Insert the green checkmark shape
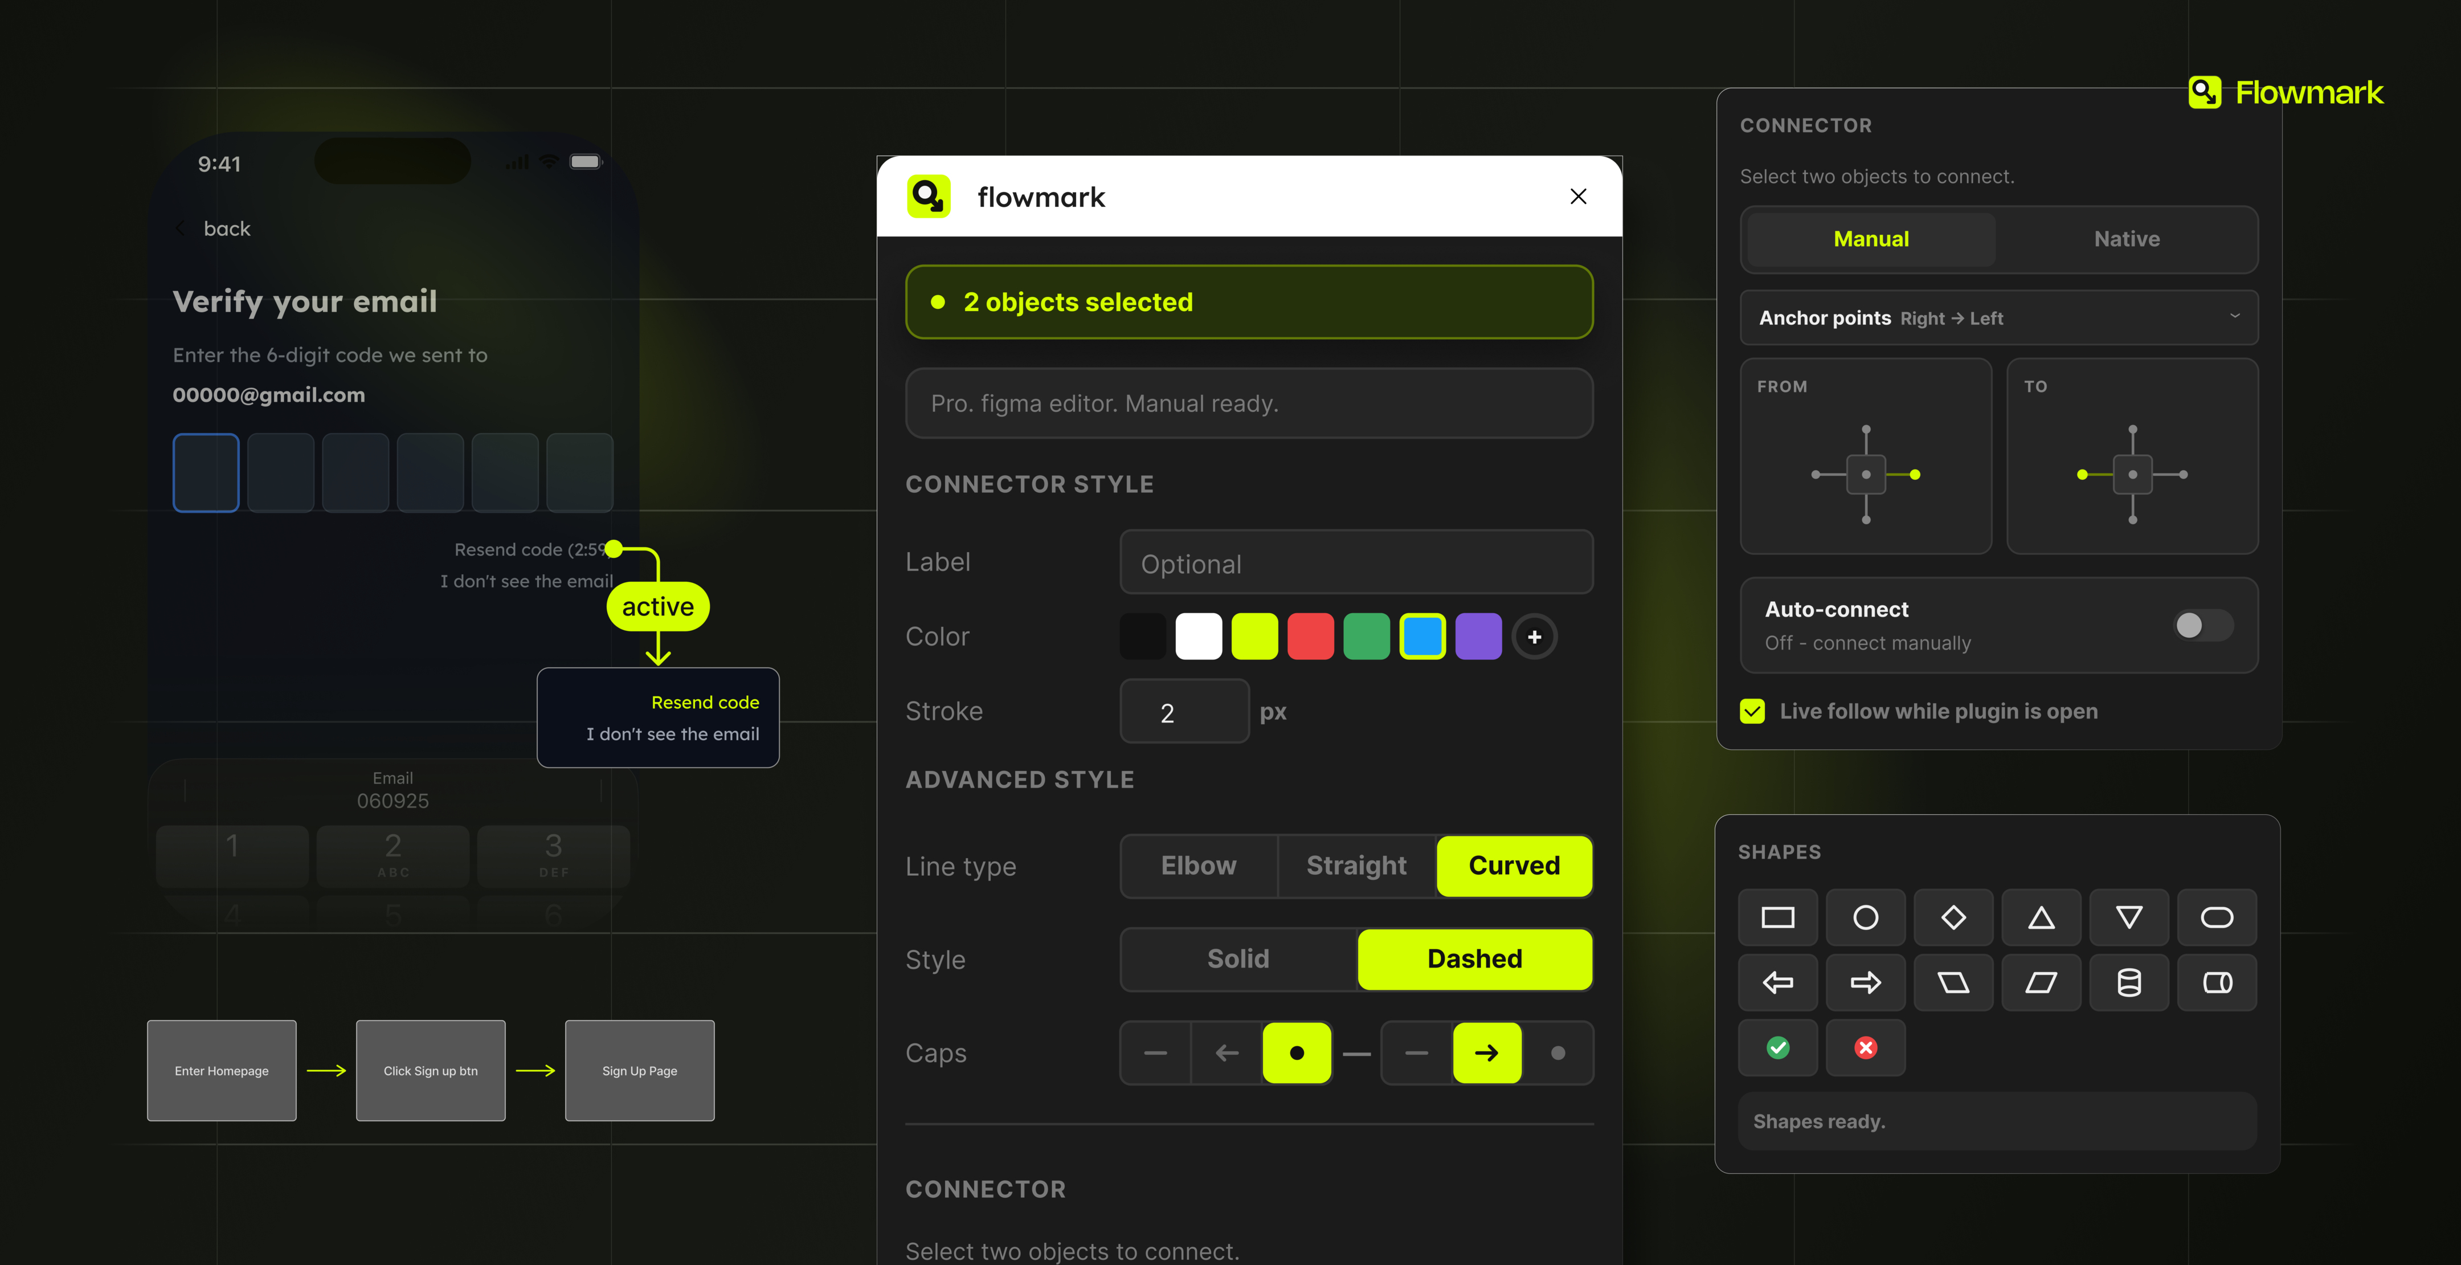The height and width of the screenshot is (1265, 2461). click(x=1777, y=1048)
